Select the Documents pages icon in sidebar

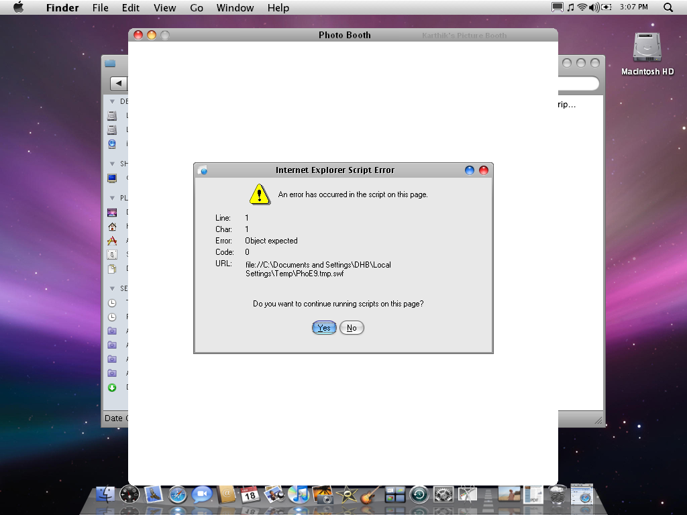tap(112, 268)
